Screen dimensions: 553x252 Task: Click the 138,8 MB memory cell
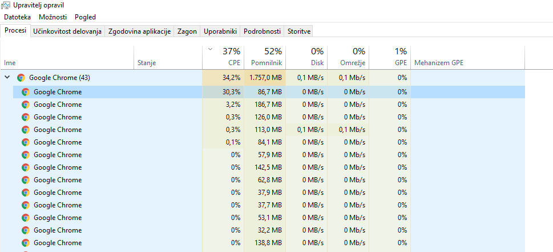(265, 243)
